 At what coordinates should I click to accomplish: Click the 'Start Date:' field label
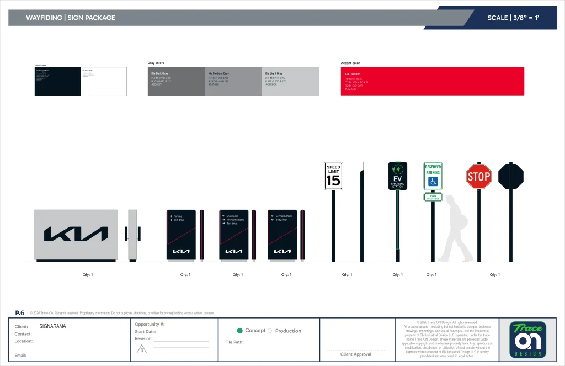tap(146, 331)
